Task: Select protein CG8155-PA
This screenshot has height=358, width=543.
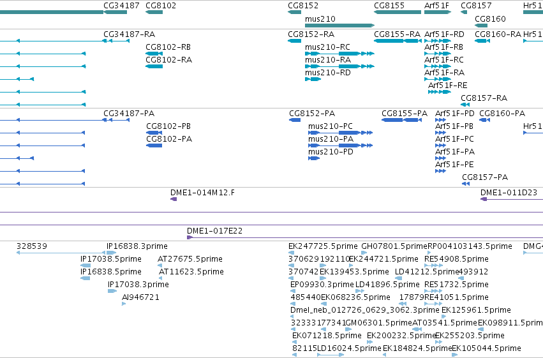Action: [x=405, y=114]
